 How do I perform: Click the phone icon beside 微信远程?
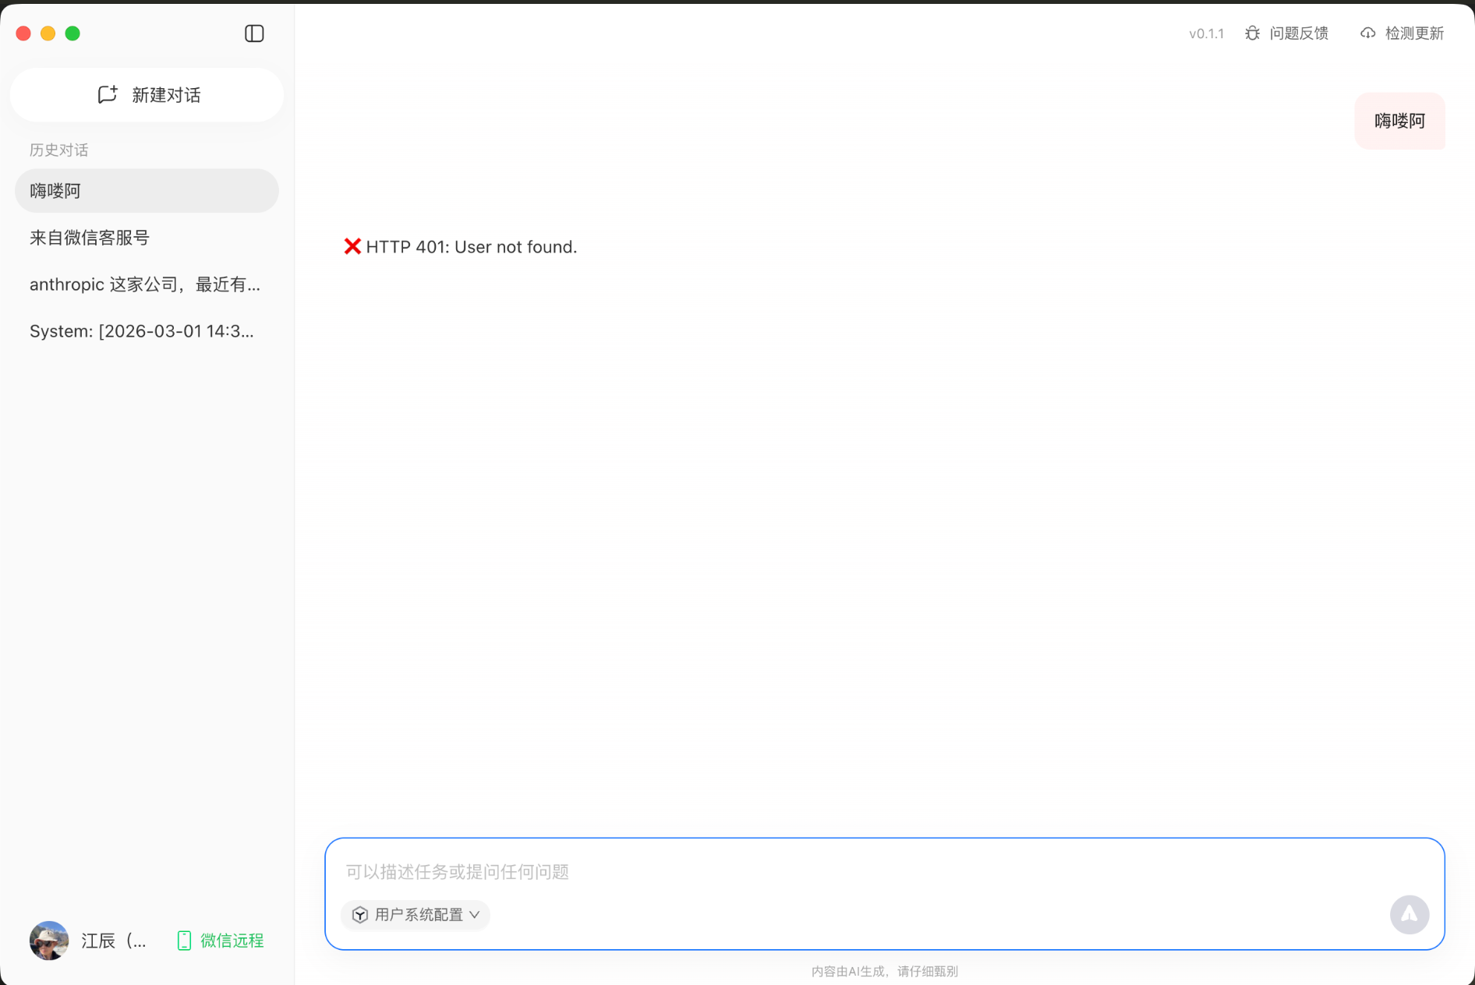[x=184, y=941]
